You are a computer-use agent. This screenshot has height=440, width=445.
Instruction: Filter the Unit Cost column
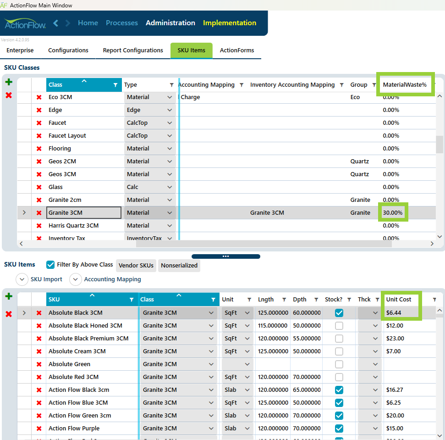pyautogui.click(x=434, y=300)
